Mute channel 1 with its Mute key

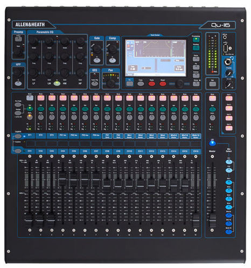click(30, 98)
